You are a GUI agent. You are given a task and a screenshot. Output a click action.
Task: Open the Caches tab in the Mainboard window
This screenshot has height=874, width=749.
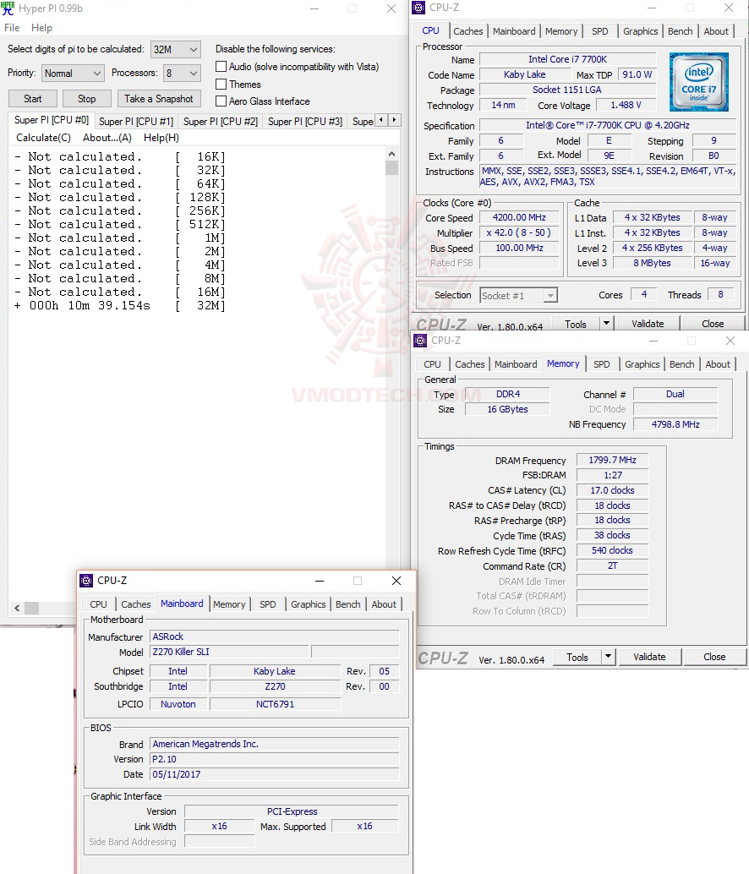click(x=135, y=604)
